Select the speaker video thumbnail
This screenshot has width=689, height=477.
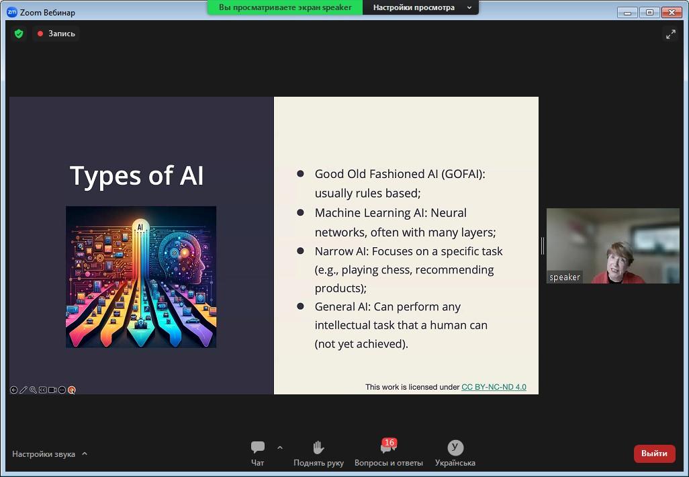tap(612, 245)
